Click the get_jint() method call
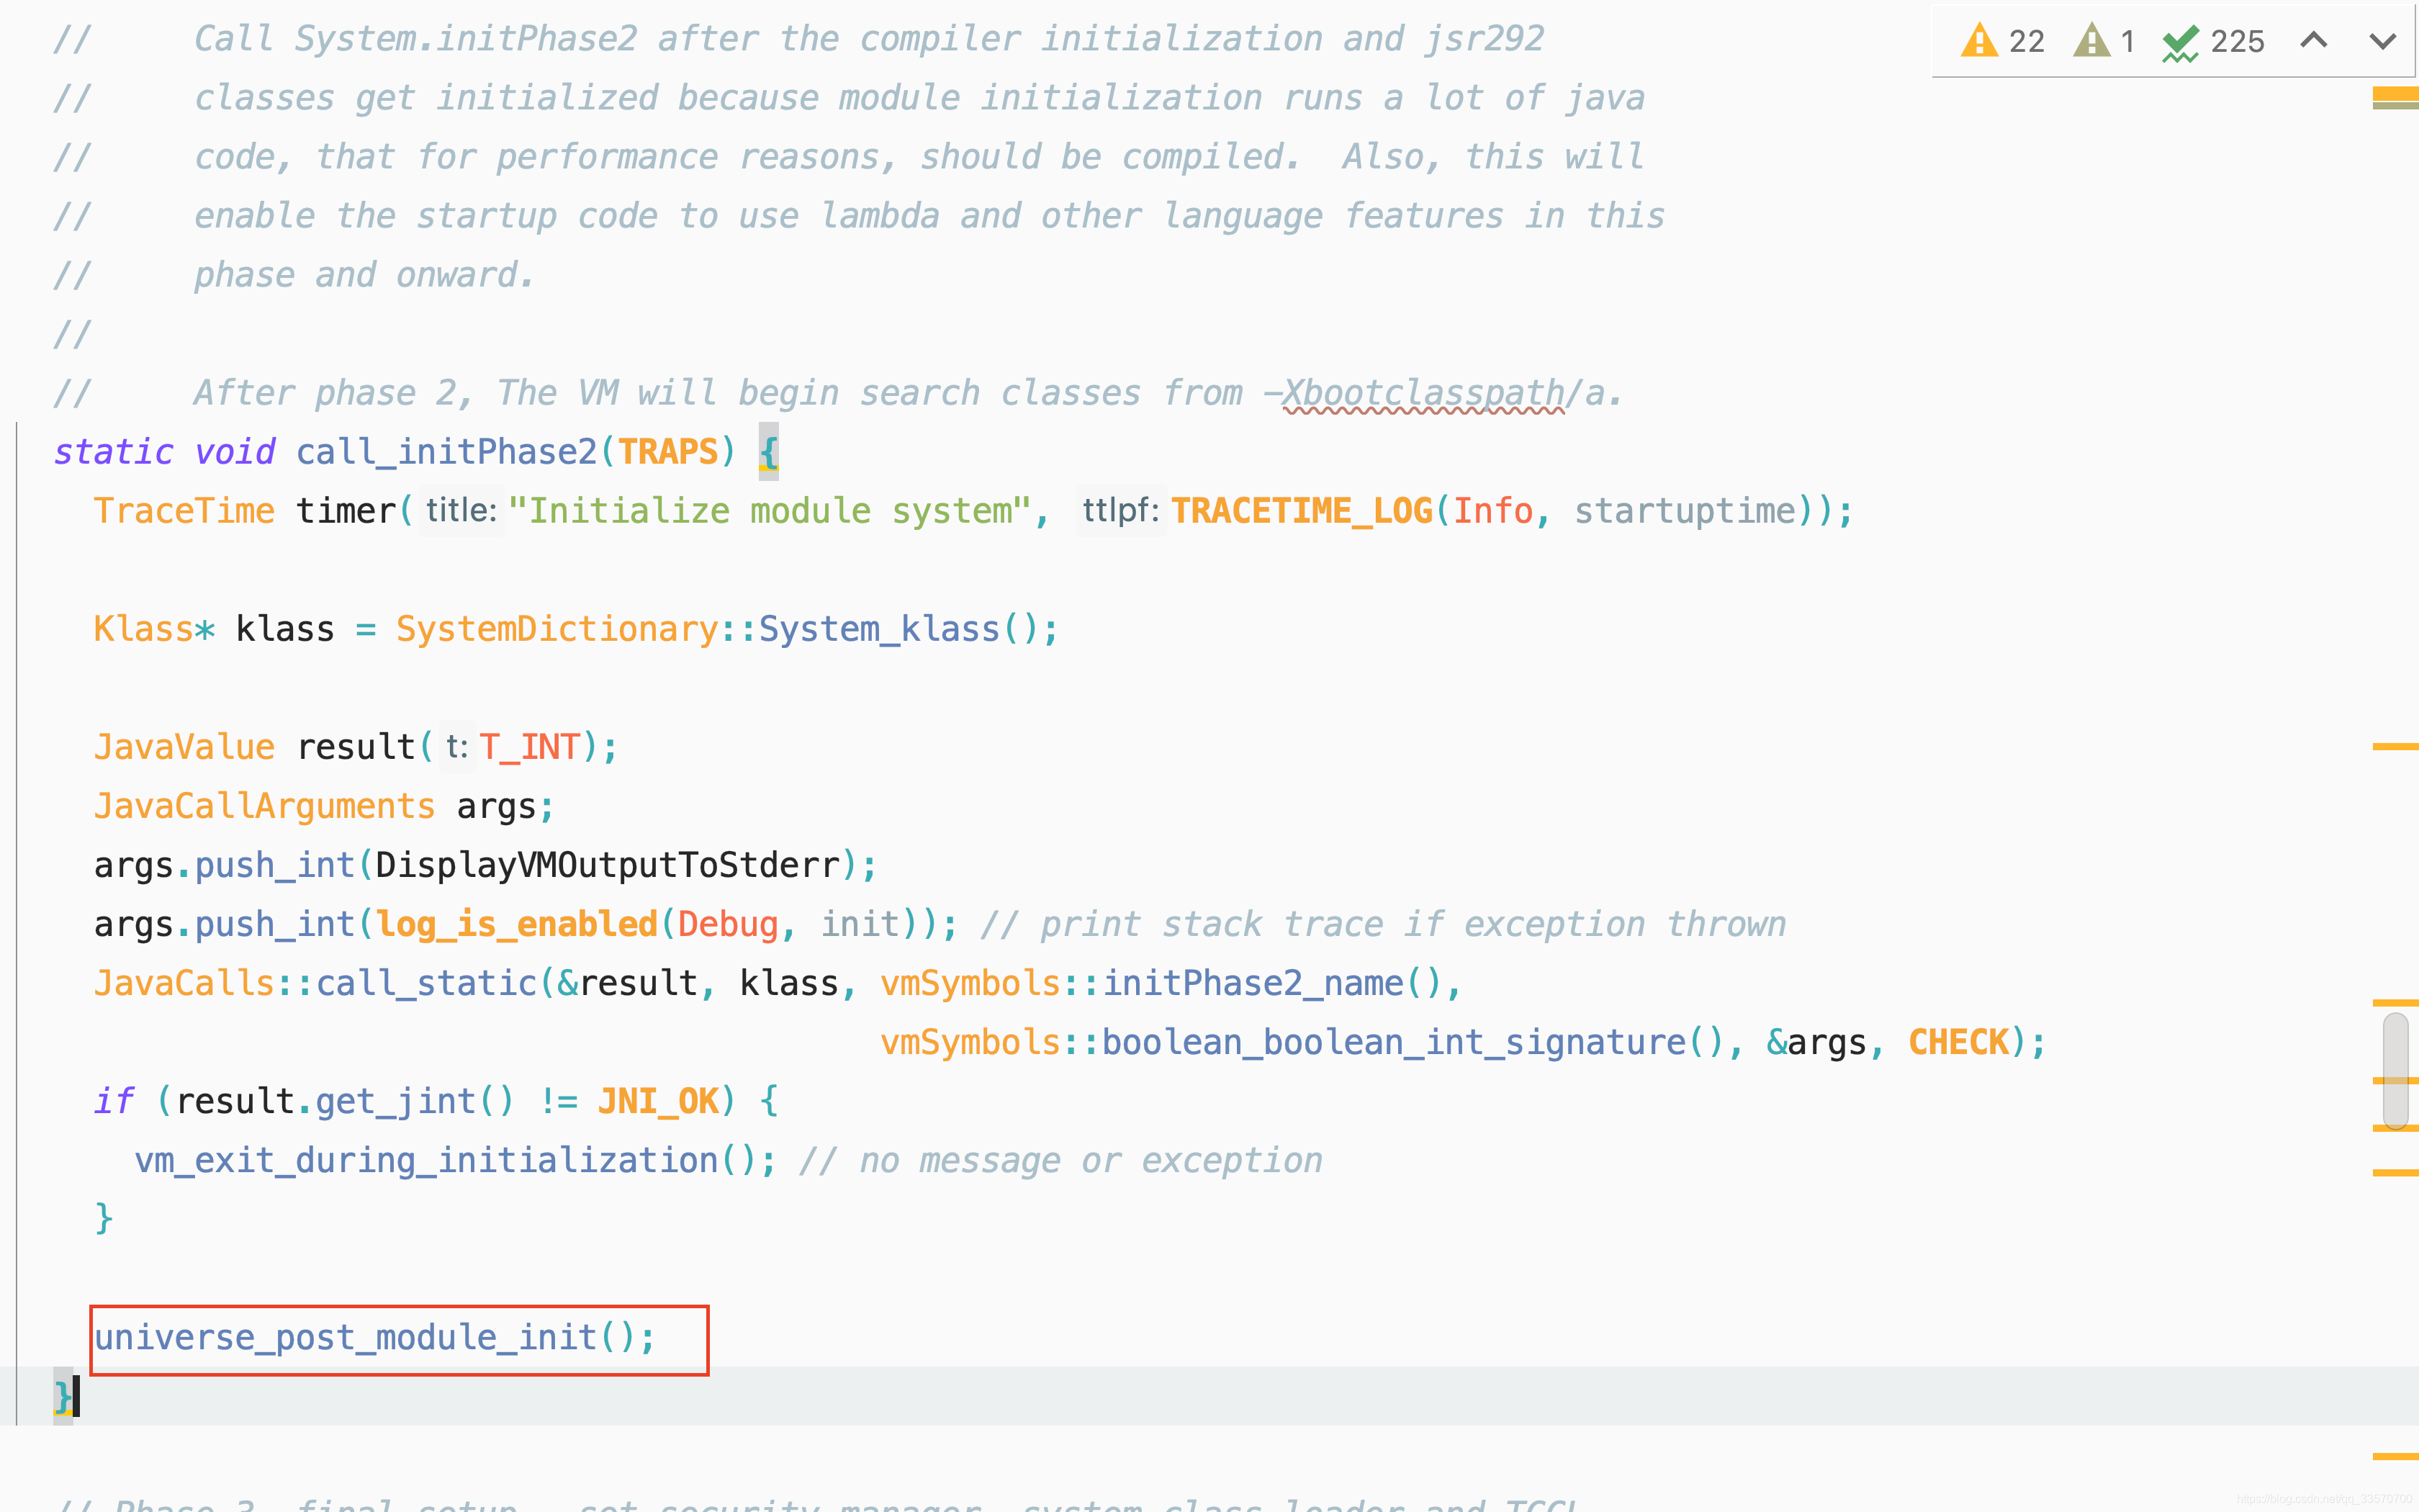 [x=415, y=1101]
